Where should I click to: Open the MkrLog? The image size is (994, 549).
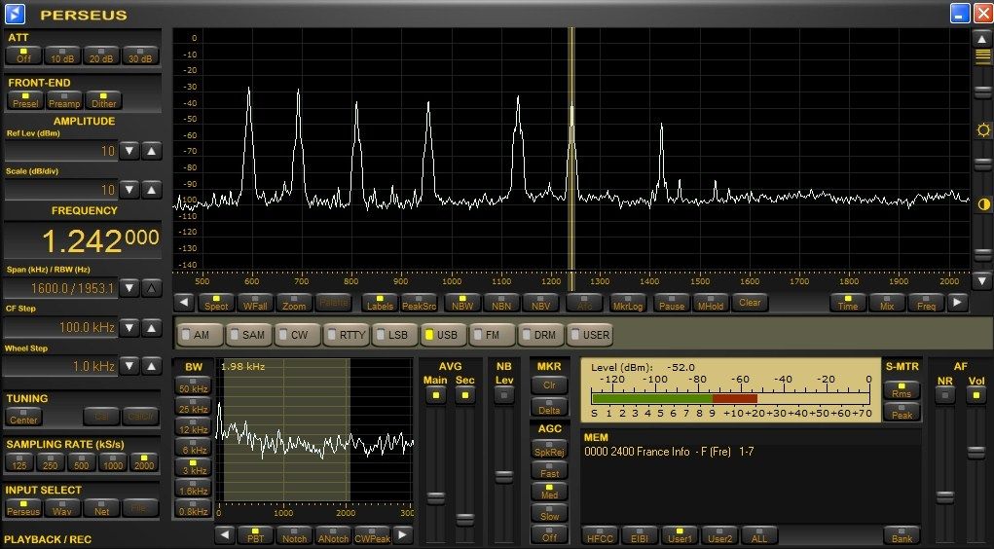[x=628, y=303]
